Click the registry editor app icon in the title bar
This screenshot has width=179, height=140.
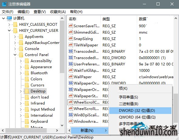coord(4,4)
